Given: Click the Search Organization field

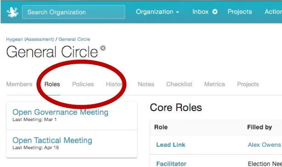Looking at the screenshot, I should [73, 12].
